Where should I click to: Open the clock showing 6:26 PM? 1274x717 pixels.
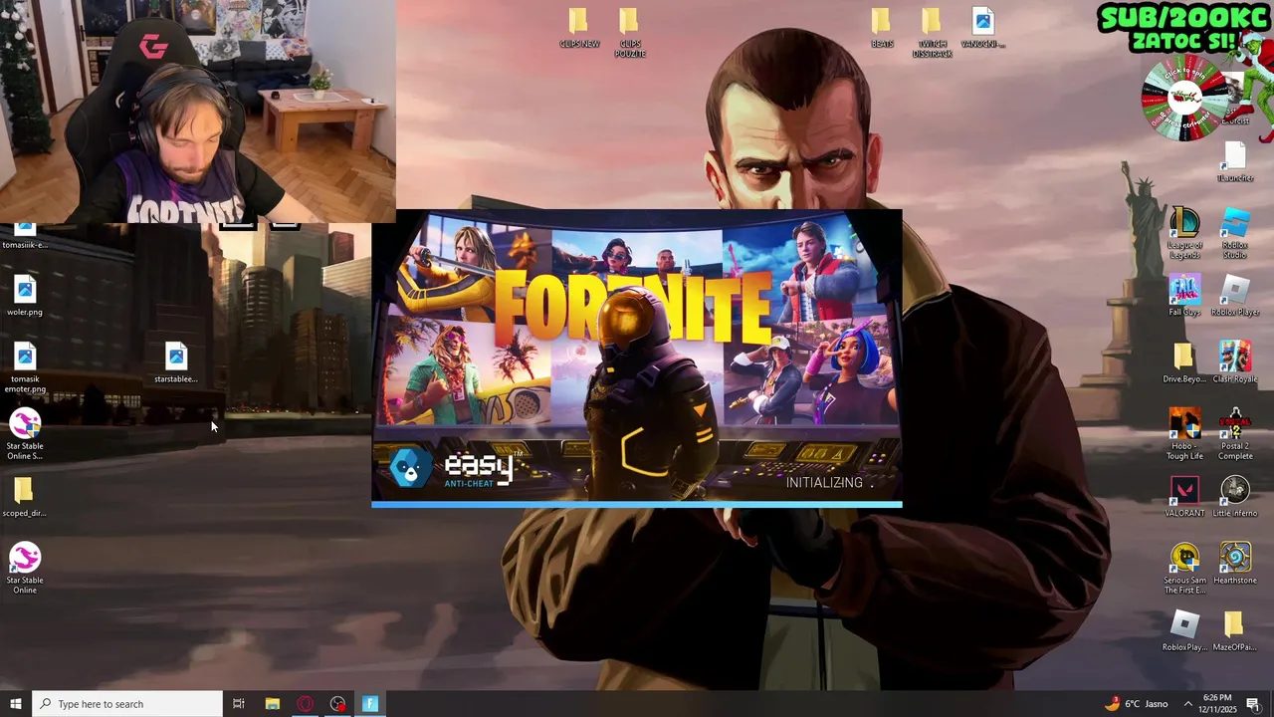(x=1218, y=704)
